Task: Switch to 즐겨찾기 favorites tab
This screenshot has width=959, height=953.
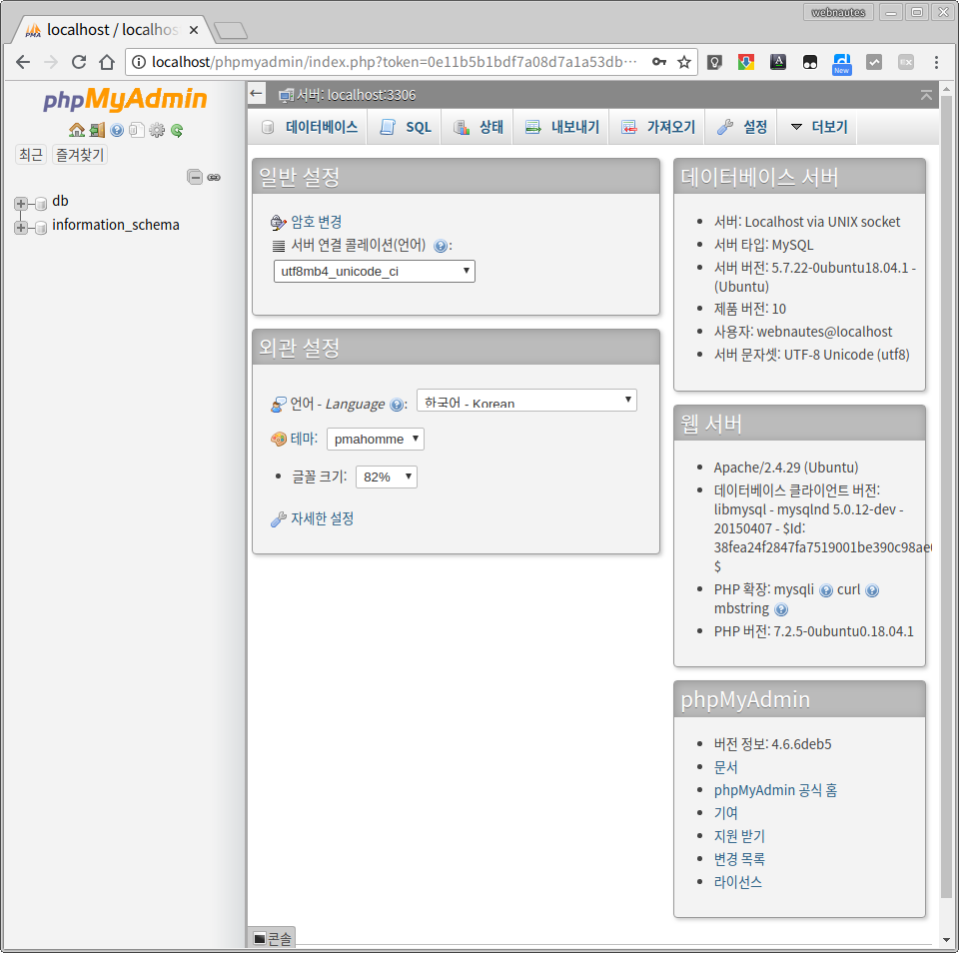Action: (x=80, y=155)
